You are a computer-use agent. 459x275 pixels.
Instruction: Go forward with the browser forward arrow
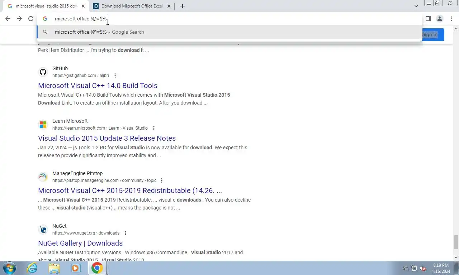pyautogui.click(x=19, y=19)
